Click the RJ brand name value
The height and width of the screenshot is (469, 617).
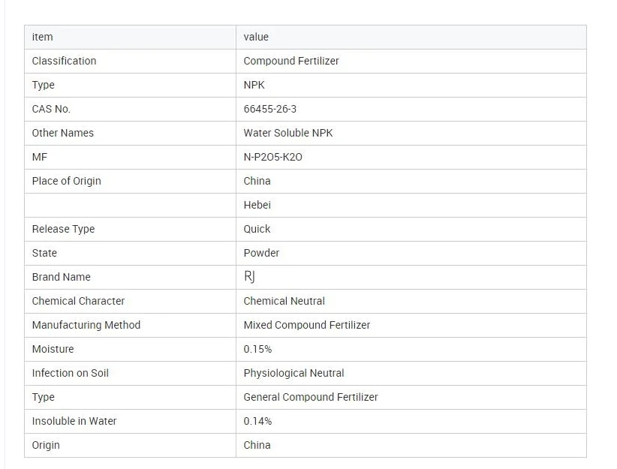pyautogui.click(x=250, y=277)
